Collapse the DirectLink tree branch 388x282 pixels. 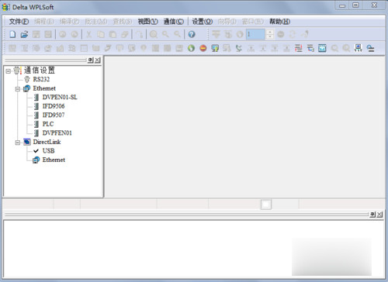[18, 143]
